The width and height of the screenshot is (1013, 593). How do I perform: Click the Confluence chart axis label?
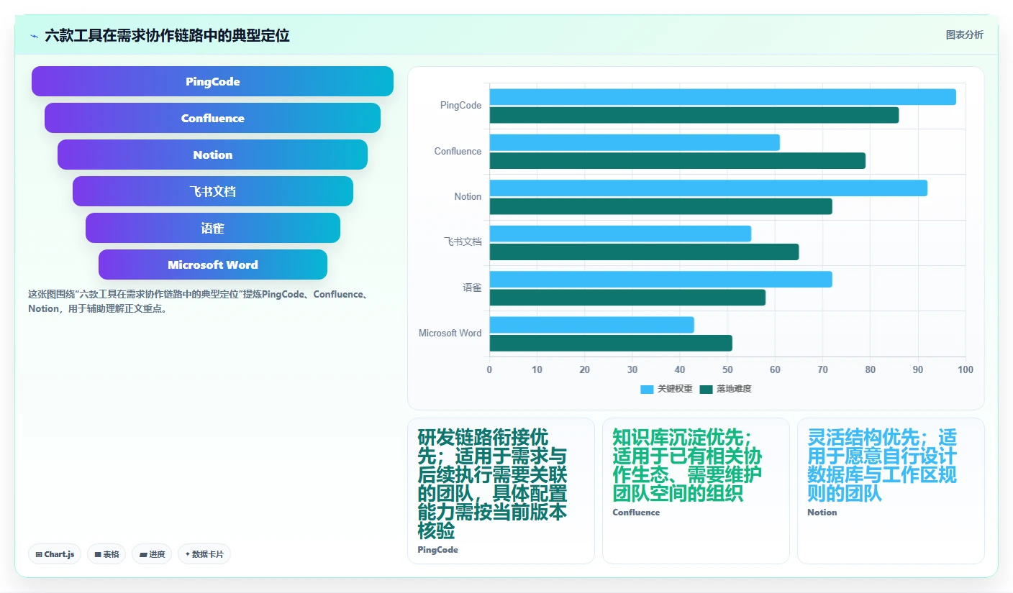point(458,152)
